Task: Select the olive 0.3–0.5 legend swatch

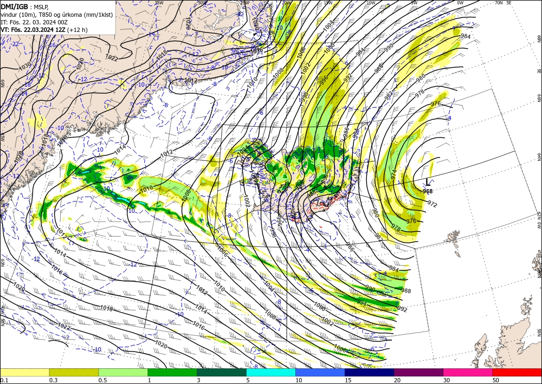Action: (x=74, y=372)
